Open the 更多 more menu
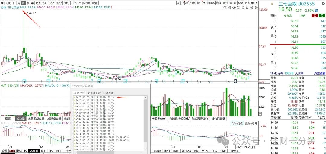Image resolution: width=326 pixels, height=154 pixels. (248, 3)
